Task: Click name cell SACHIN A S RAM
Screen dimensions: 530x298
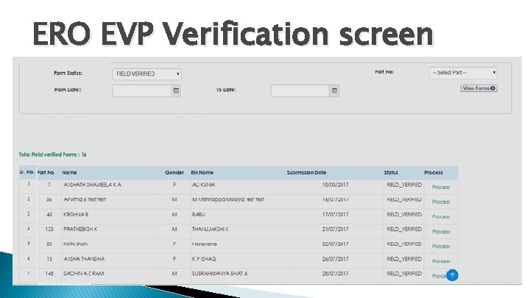Action: (83, 274)
